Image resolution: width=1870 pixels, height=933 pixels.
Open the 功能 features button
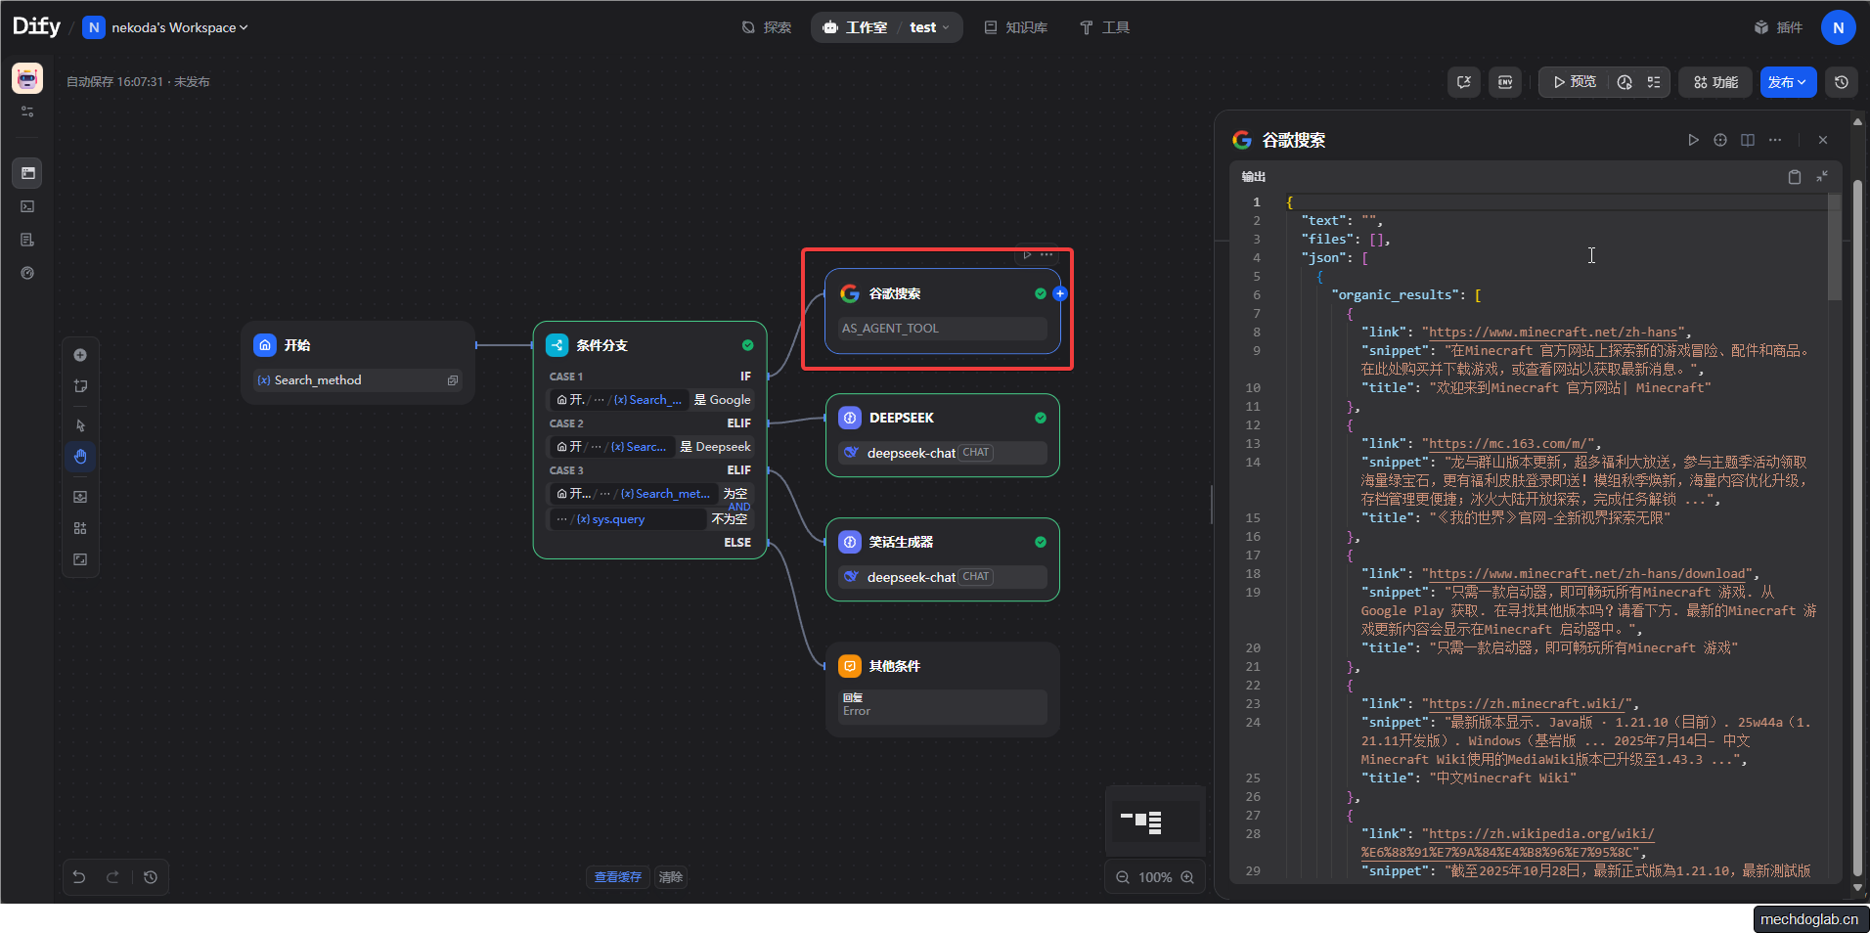tap(1715, 82)
